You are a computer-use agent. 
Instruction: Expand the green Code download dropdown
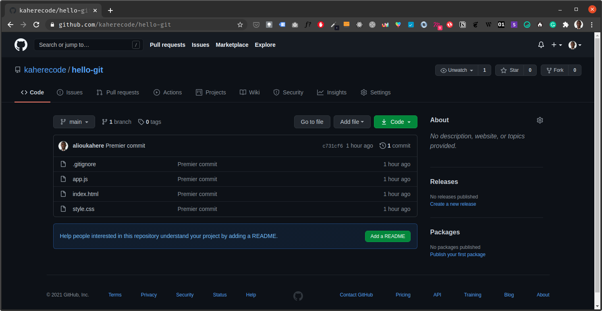coord(395,122)
